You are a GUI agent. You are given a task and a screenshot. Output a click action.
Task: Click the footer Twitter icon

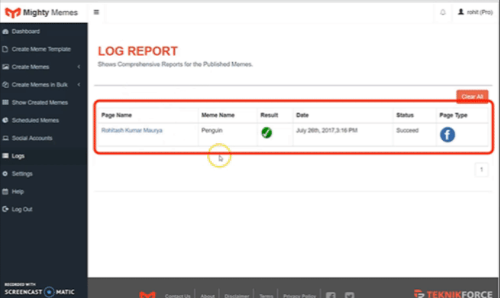tap(349, 295)
